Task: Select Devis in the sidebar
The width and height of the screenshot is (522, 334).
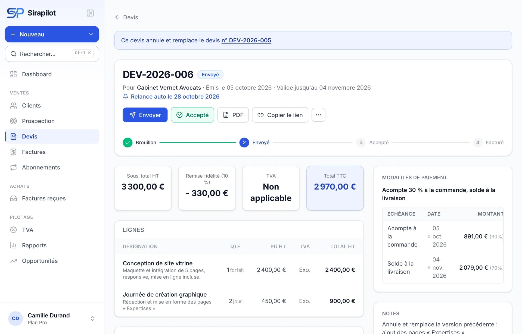Action: (x=52, y=137)
